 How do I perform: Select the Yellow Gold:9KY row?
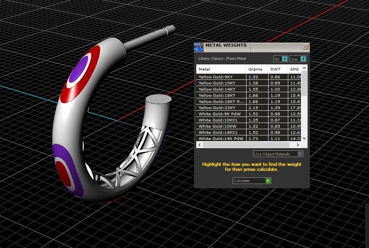[x=249, y=77]
